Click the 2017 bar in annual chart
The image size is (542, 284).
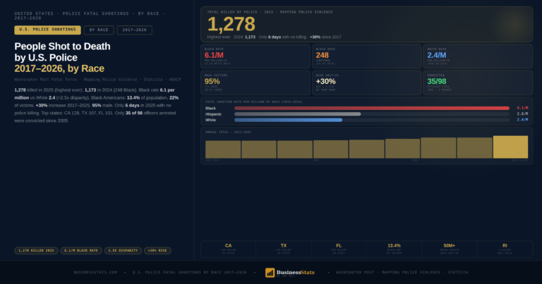(x=223, y=149)
